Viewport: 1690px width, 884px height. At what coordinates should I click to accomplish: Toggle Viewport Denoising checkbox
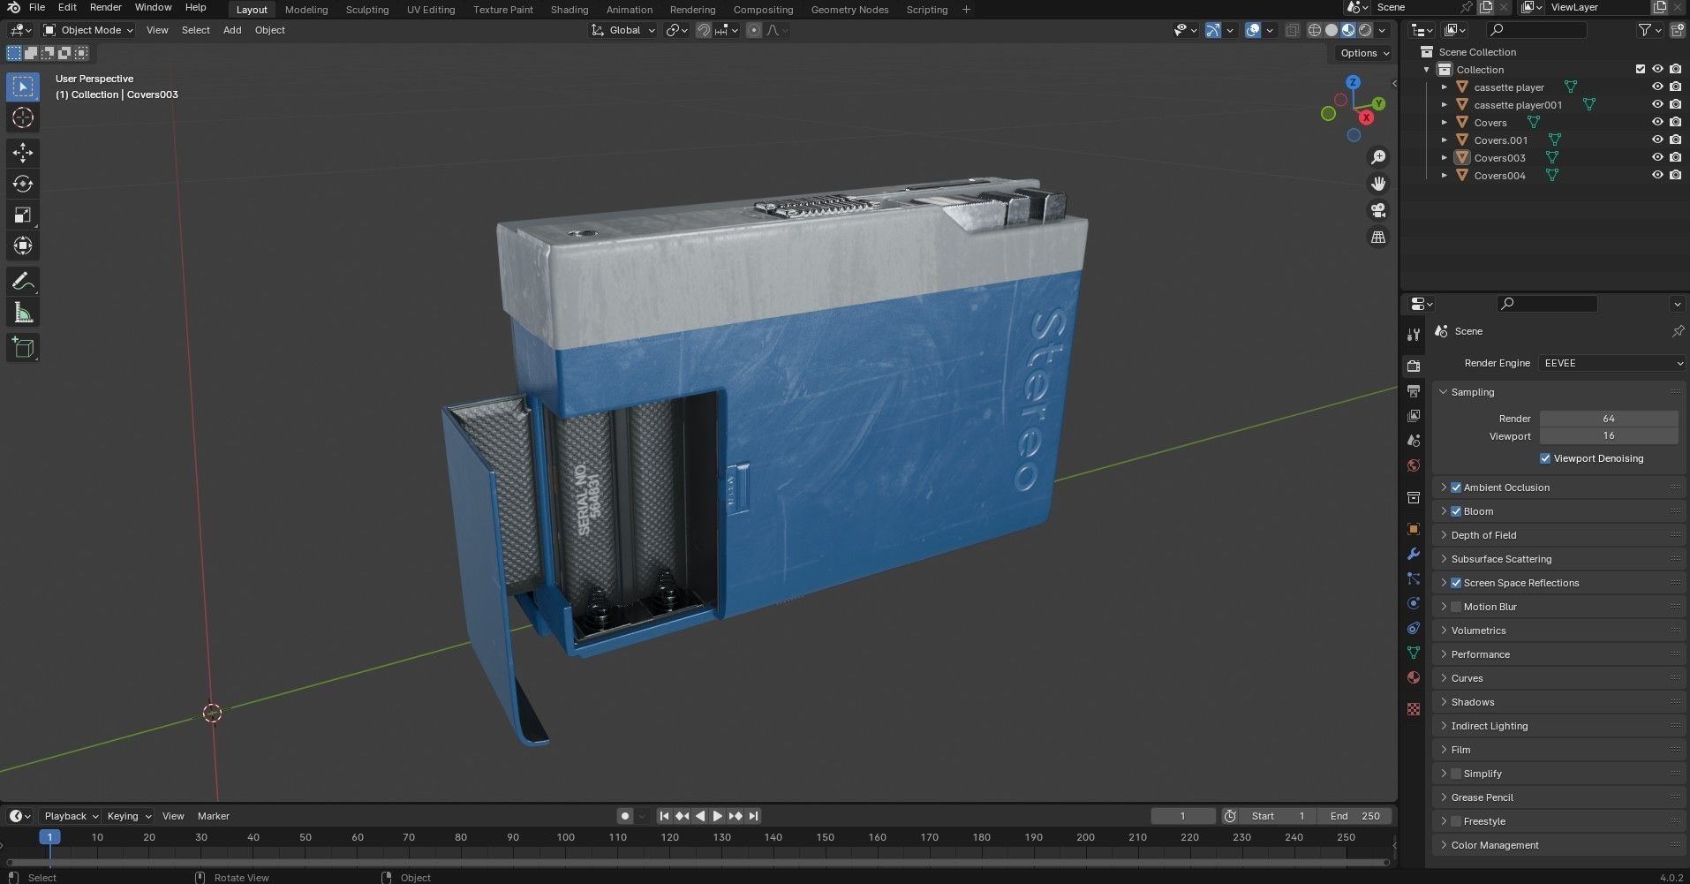1545,458
